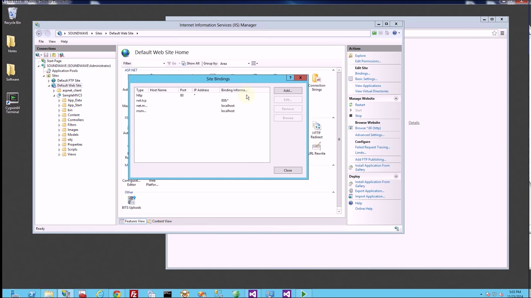Click the Stop website icon
This screenshot has width=531, height=298.
(x=351, y=116)
